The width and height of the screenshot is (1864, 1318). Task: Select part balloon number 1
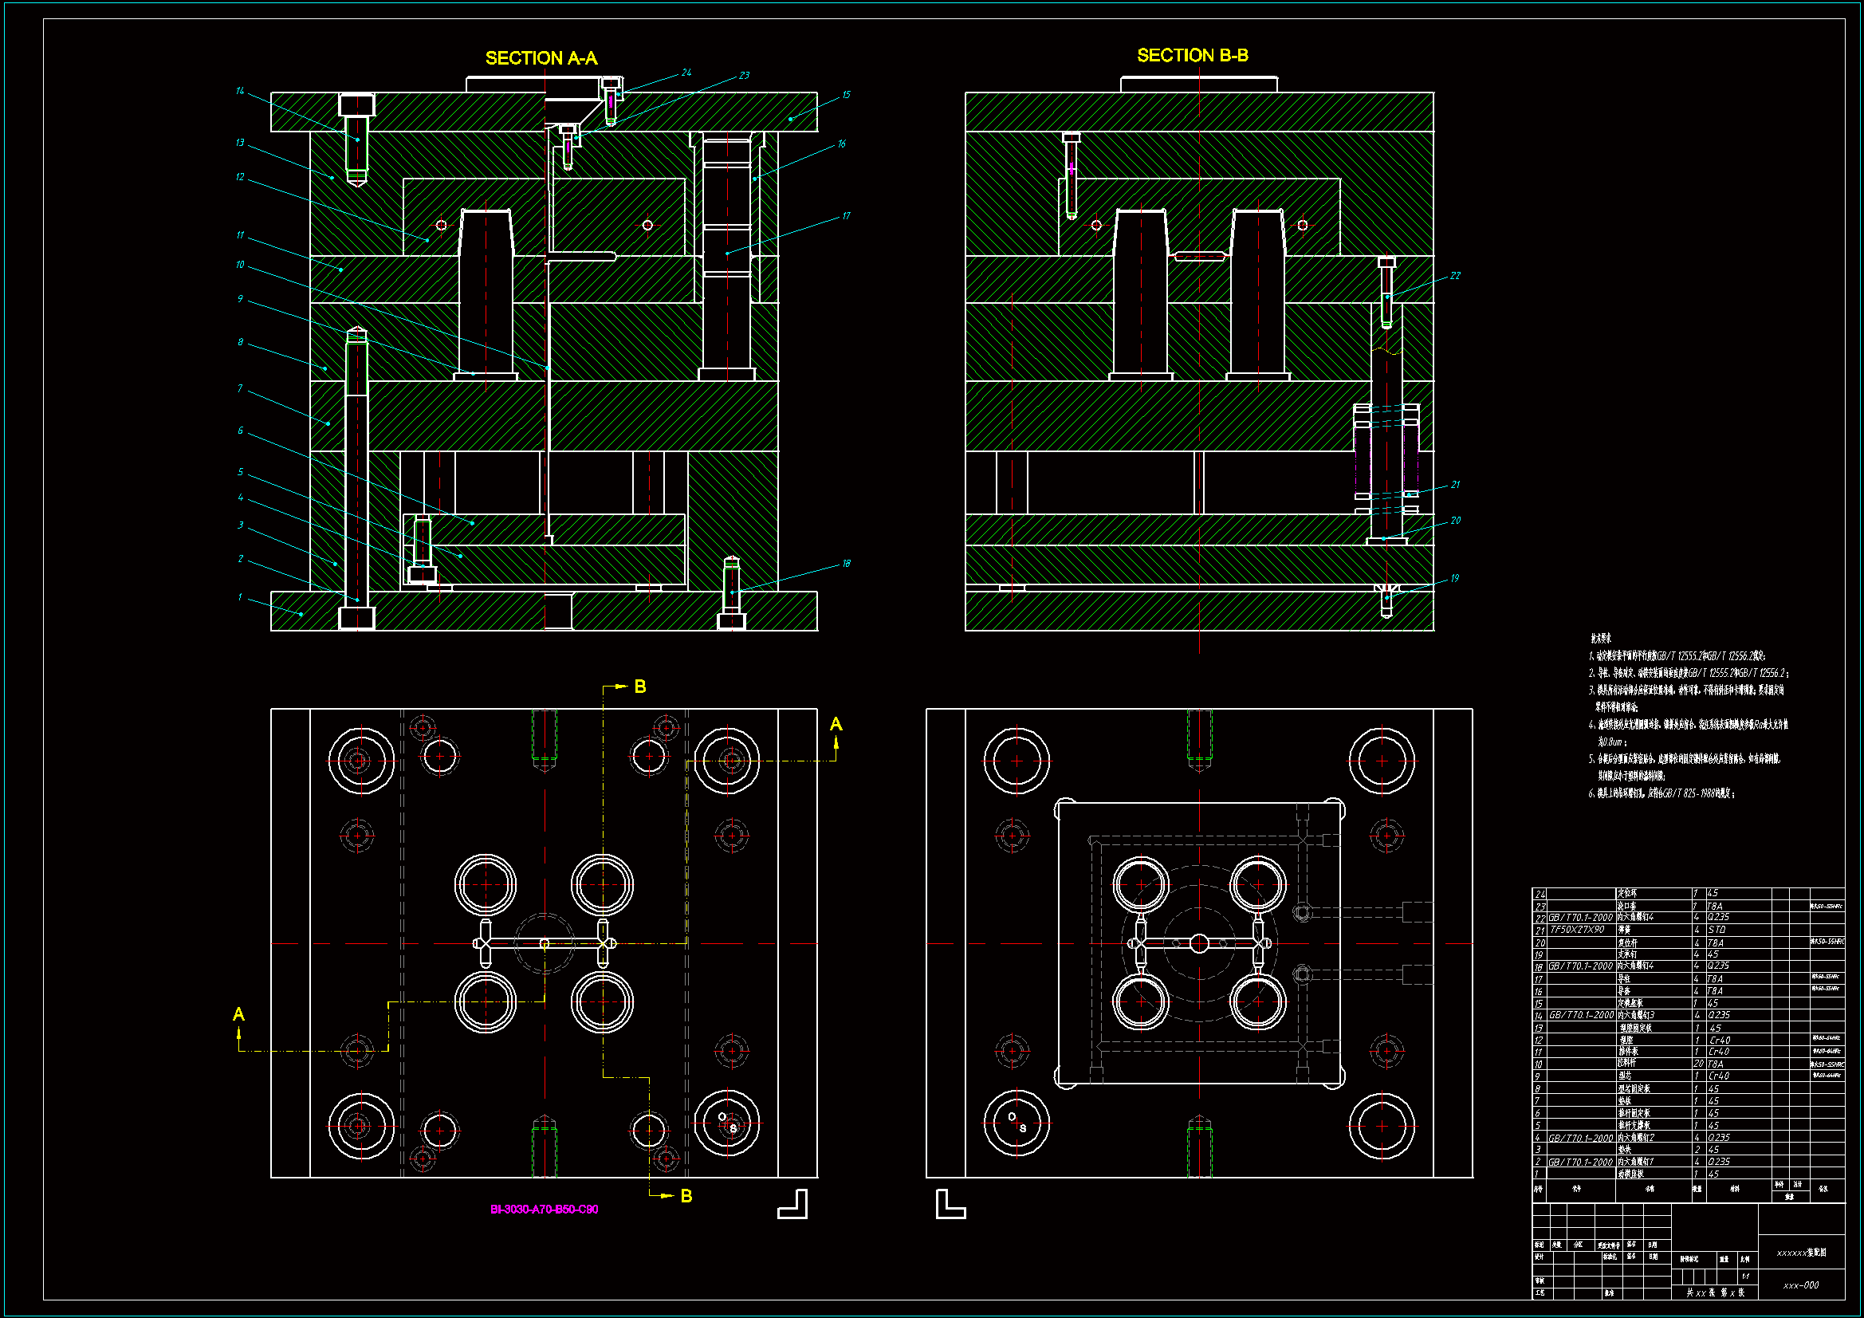click(239, 598)
